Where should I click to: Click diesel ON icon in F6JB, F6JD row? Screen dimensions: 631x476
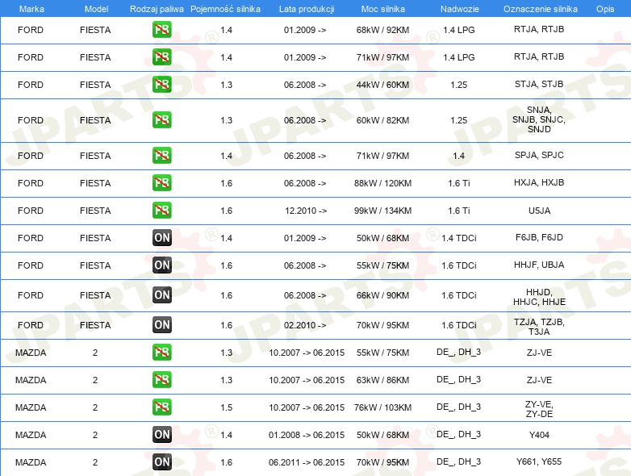tap(161, 238)
